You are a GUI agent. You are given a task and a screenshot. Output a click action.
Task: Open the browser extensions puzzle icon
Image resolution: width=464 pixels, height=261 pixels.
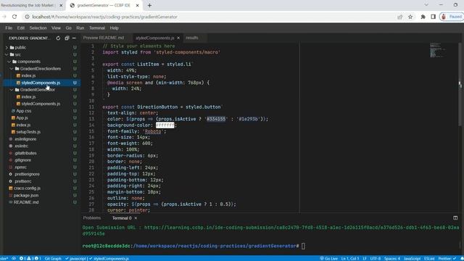pyautogui.click(x=423, y=17)
